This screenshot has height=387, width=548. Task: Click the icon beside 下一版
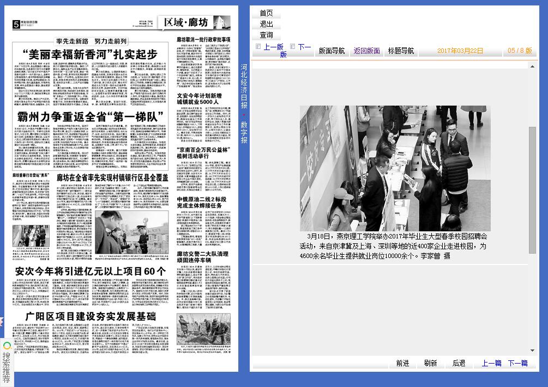[x=293, y=47]
